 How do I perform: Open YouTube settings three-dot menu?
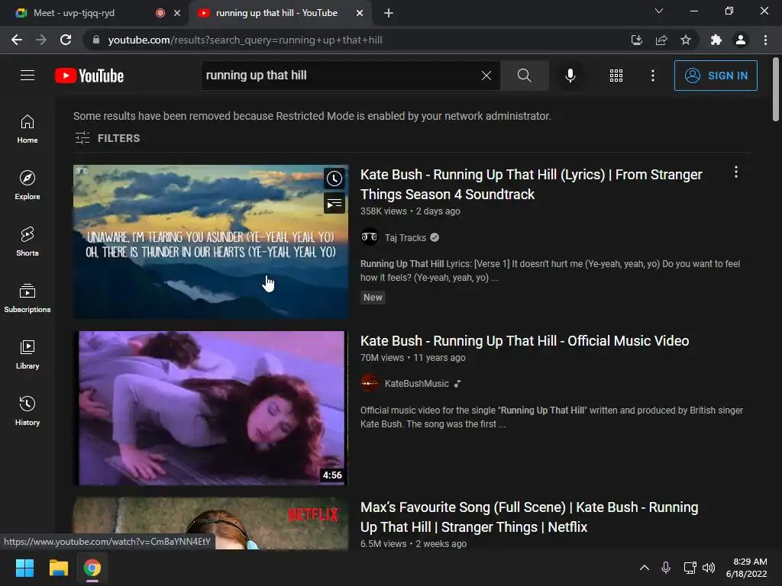[652, 76]
